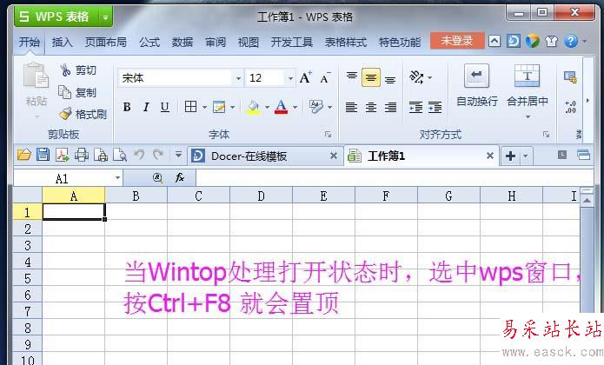Open the 开始 (Home) ribbon tab
The width and height of the screenshot is (604, 365).
coord(30,42)
